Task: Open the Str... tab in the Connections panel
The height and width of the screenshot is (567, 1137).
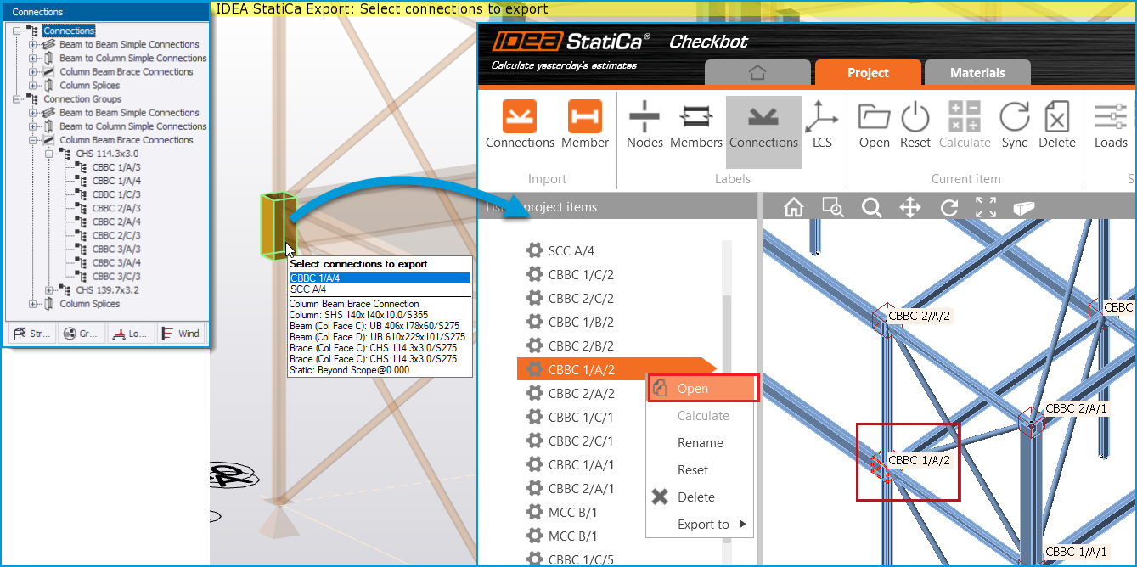Action: click(x=31, y=334)
